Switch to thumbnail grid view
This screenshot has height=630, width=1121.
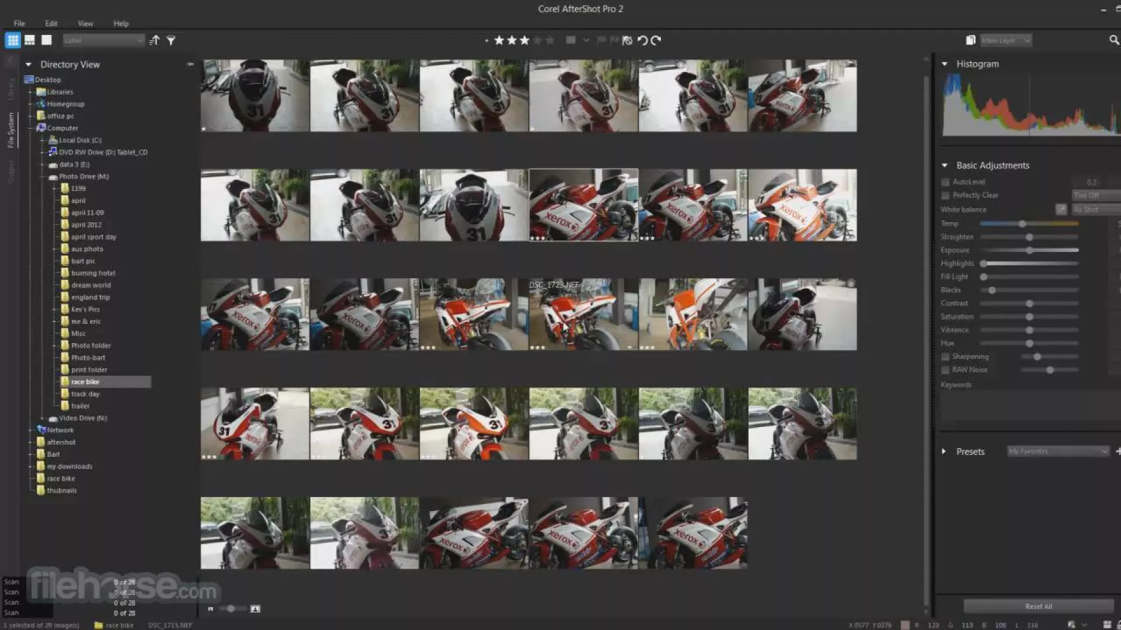pos(13,40)
